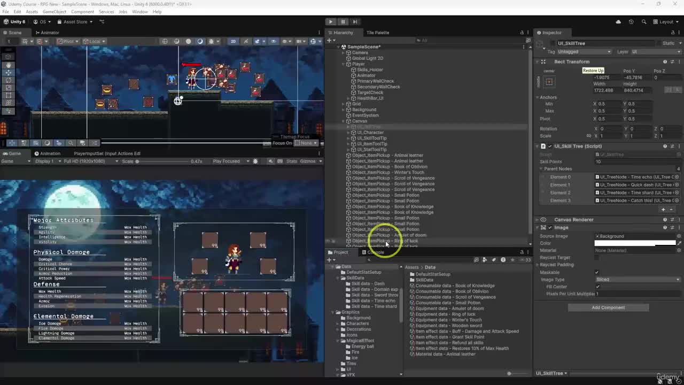Toggle the Image component enabled checkbox
Viewport: 684px width, 385px height.
pos(550,228)
